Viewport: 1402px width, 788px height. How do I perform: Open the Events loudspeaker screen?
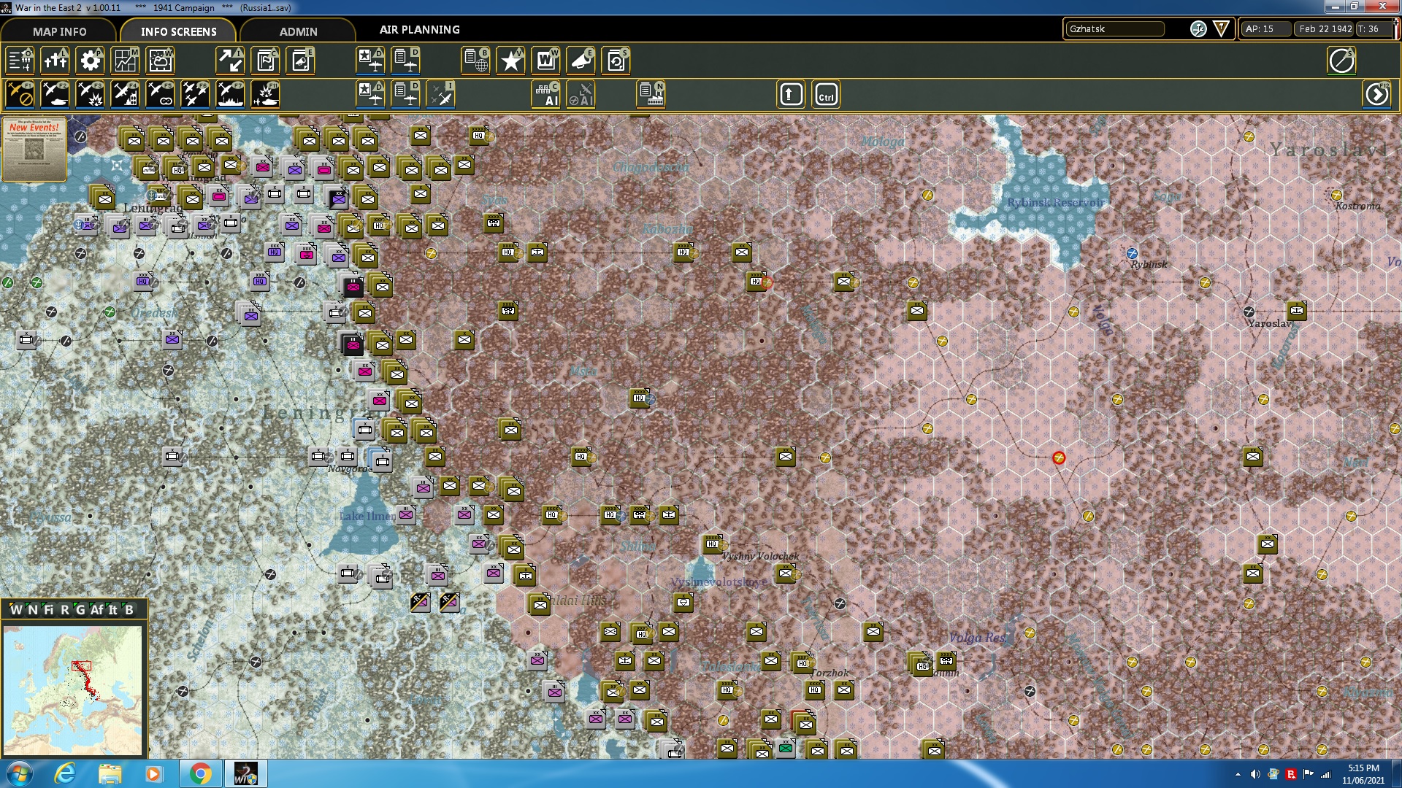581,61
